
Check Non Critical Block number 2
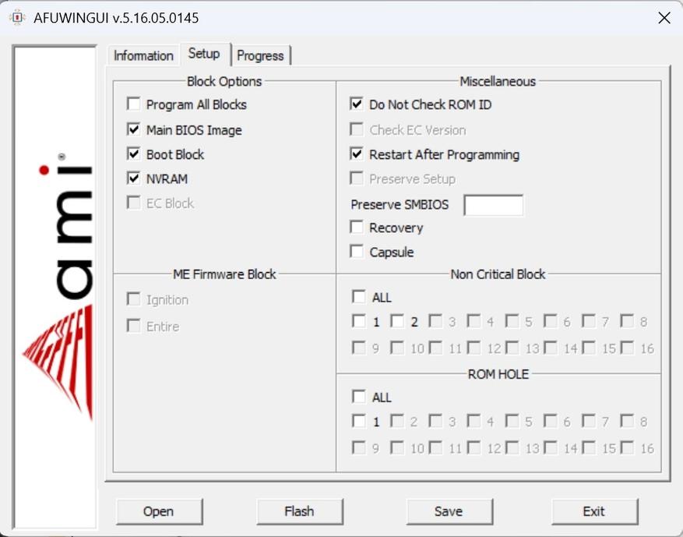coord(397,321)
